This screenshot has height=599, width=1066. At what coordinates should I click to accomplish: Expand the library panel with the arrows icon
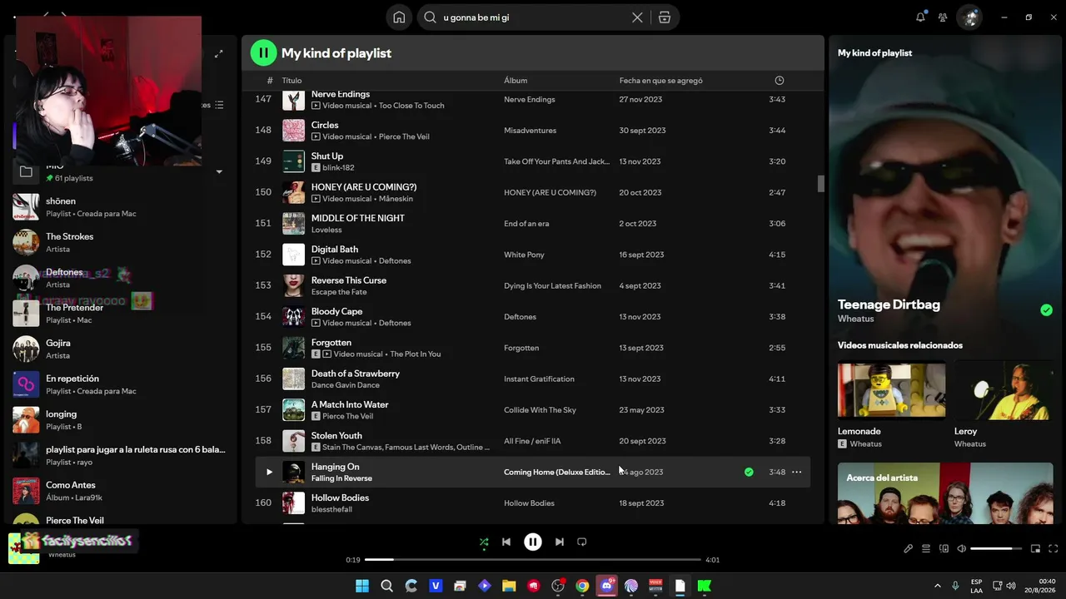click(218, 54)
